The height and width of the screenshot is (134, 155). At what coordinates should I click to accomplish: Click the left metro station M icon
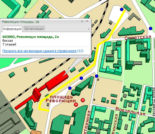(x=76, y=104)
